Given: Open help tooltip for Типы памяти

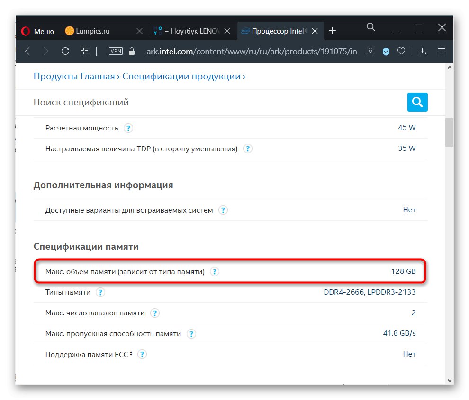Looking at the screenshot, I should (100, 292).
